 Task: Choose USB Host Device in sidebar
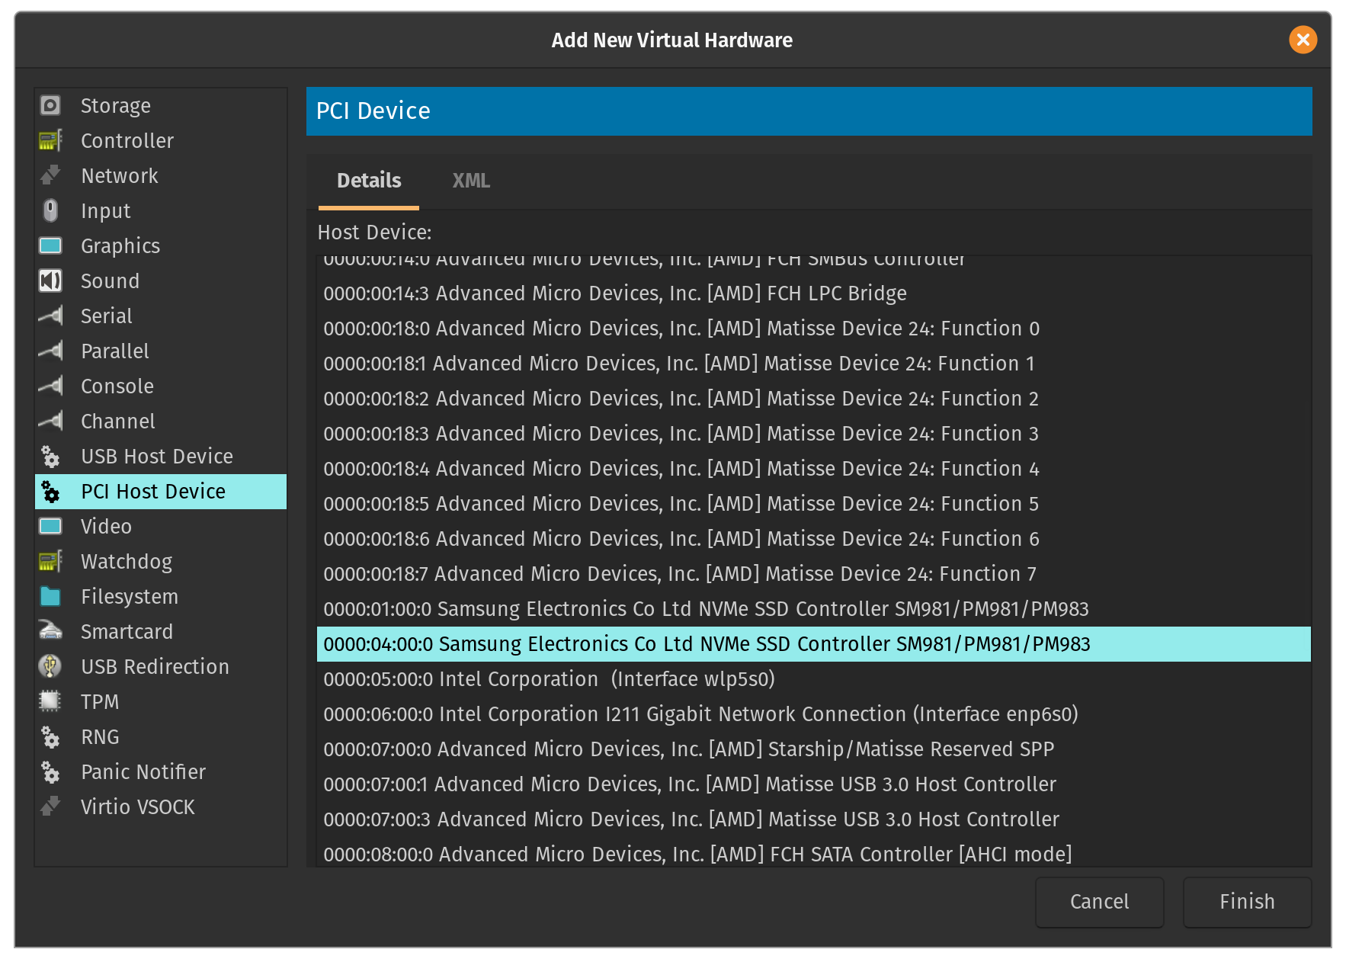click(157, 456)
